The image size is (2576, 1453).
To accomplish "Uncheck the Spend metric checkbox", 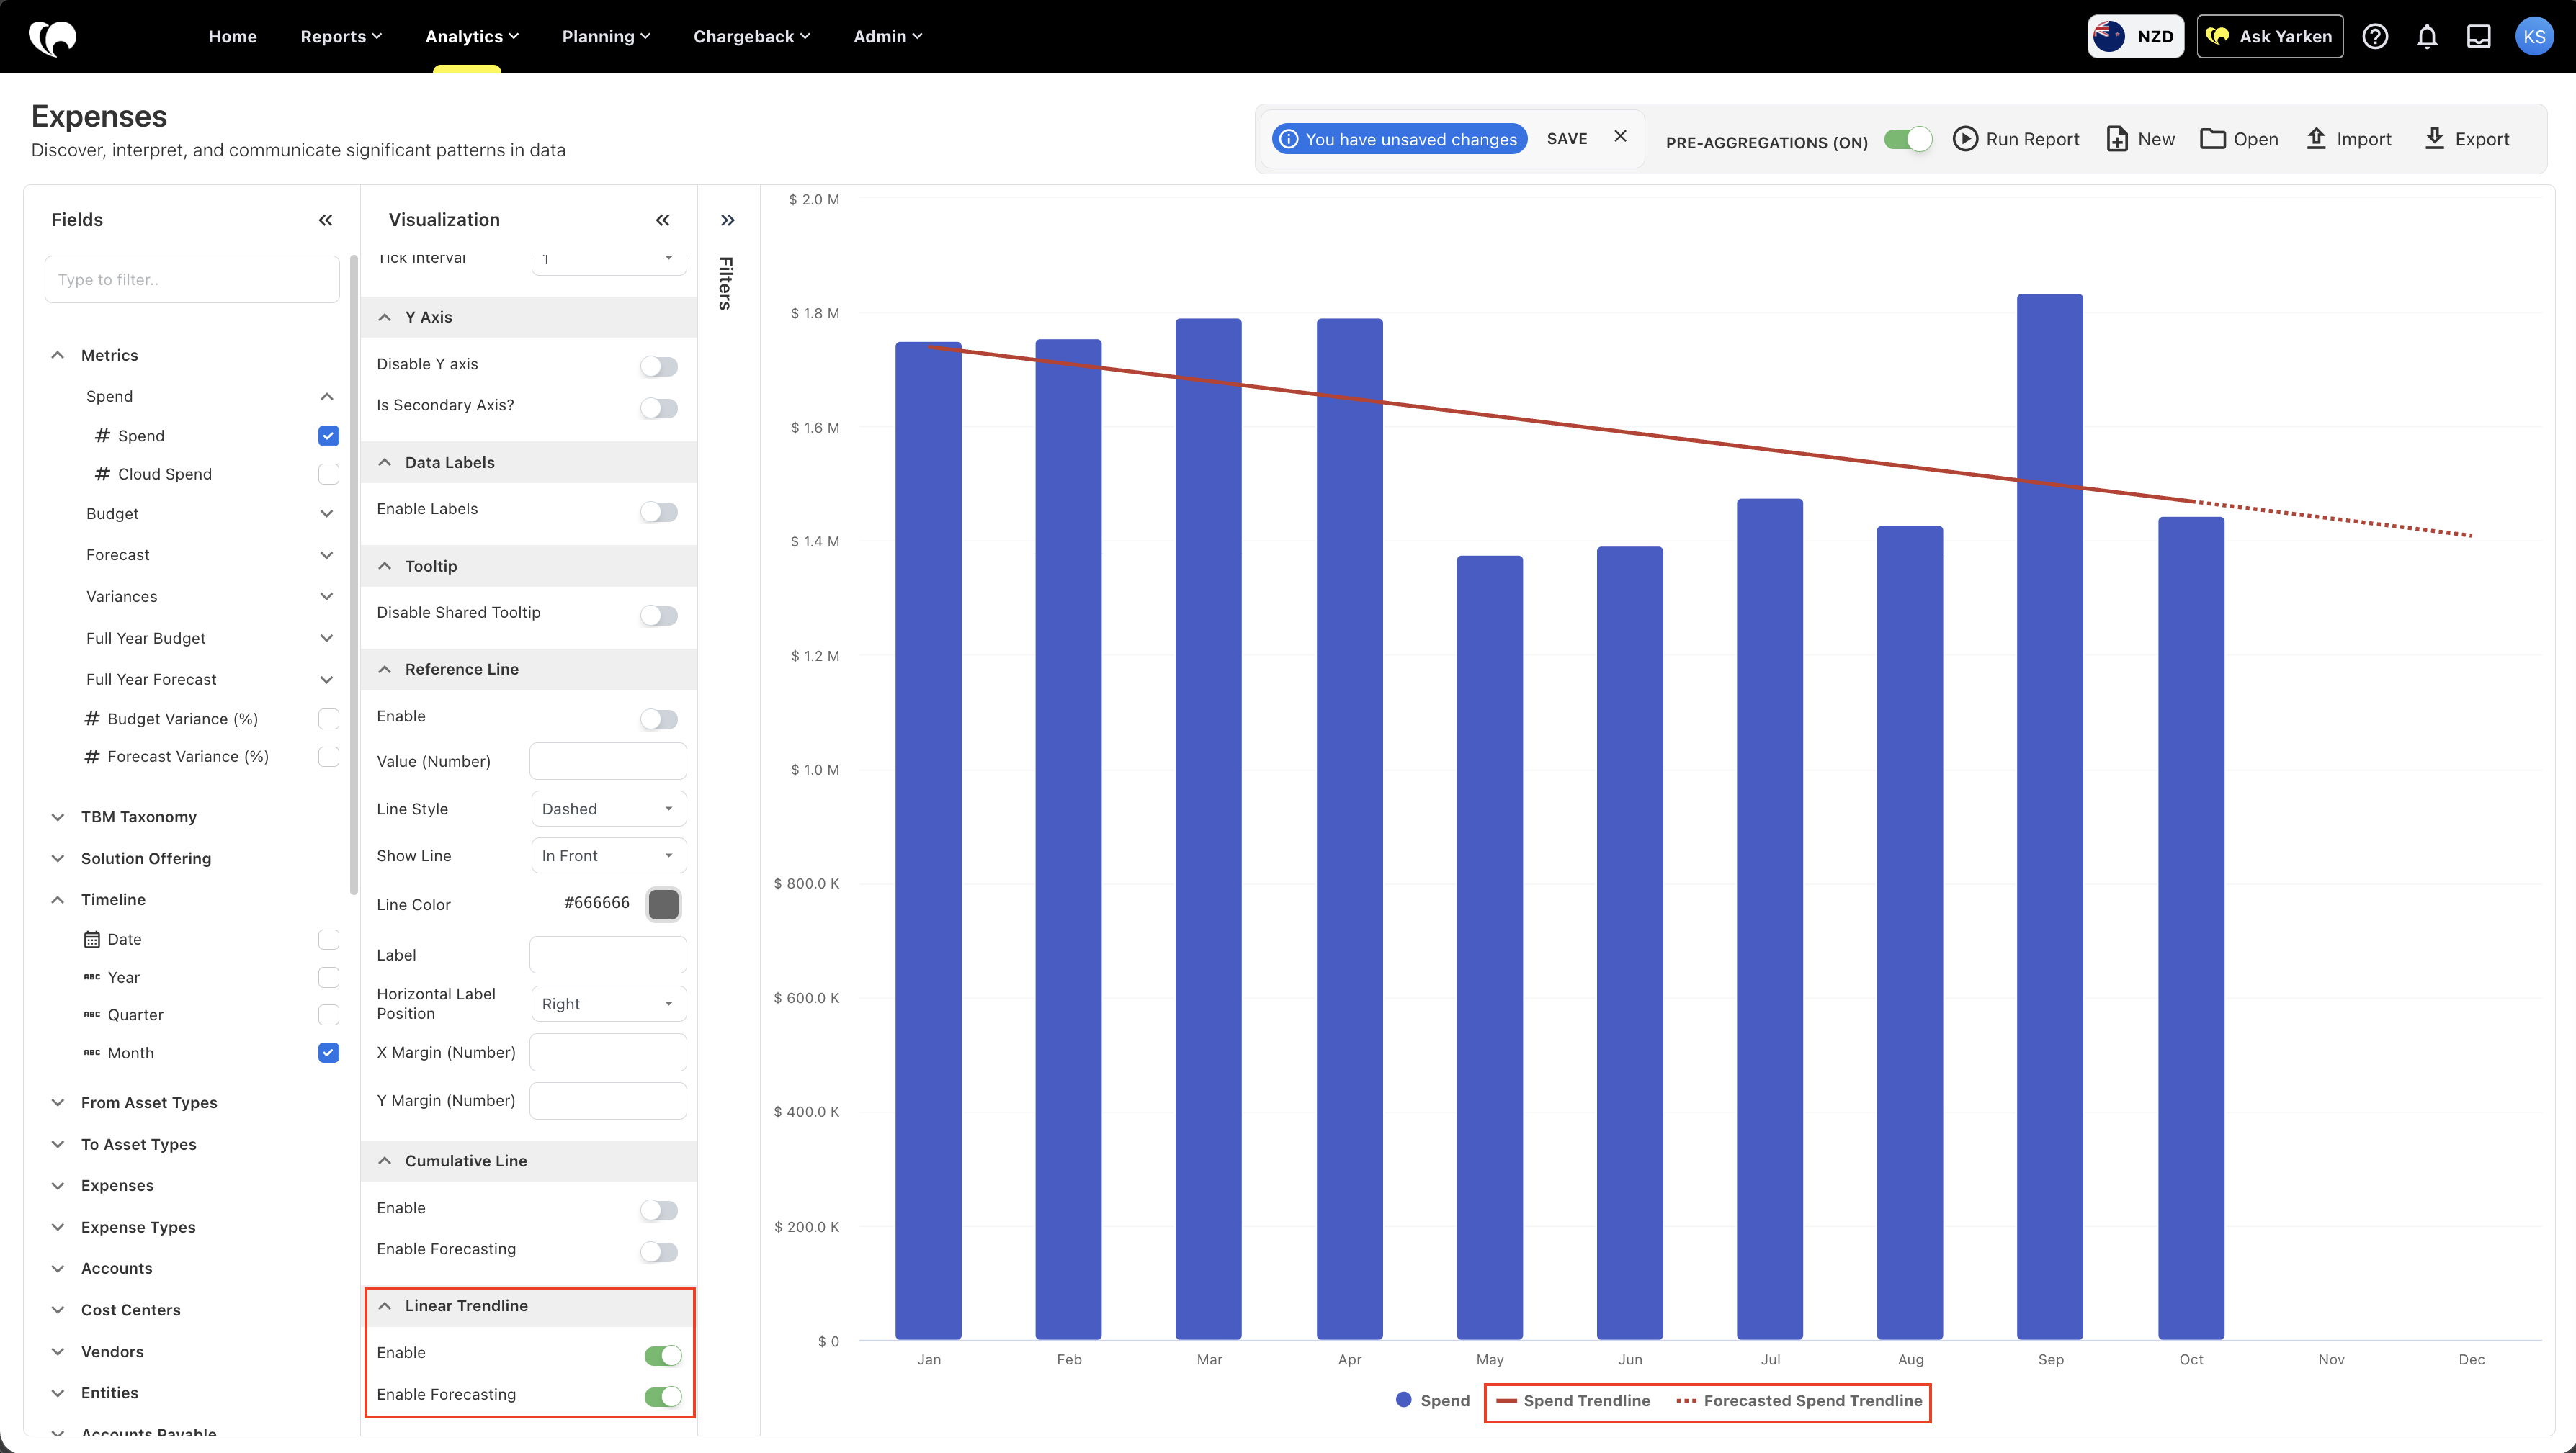I will point(328,436).
